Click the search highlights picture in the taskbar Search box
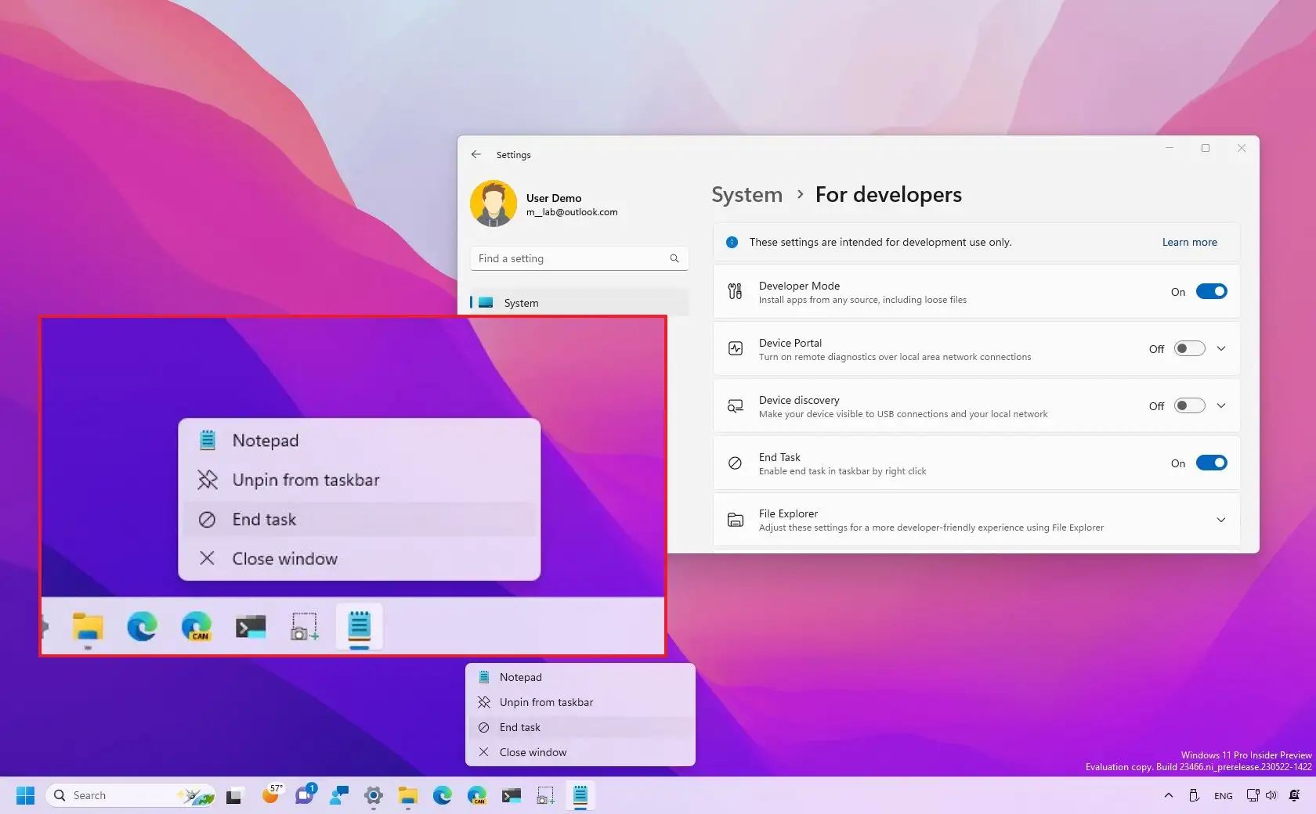Viewport: 1316px width, 814px height. 195,796
